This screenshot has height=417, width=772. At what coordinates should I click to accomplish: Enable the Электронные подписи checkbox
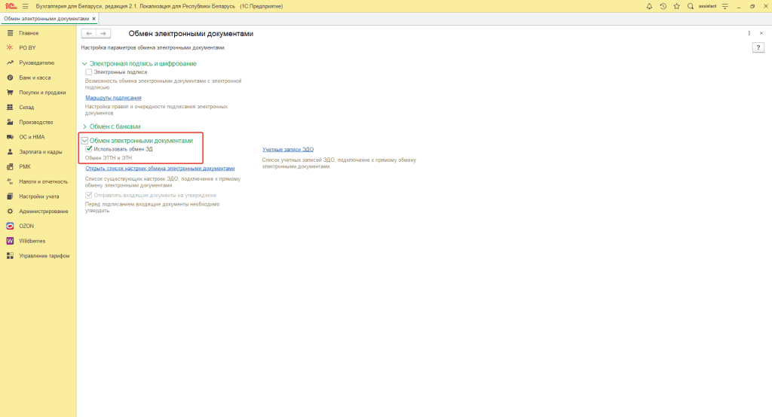[89, 72]
